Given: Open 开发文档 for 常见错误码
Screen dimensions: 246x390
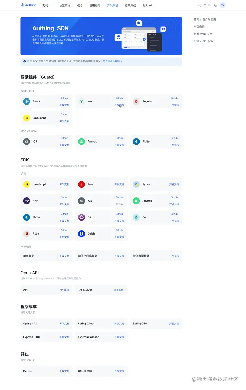Looking at the screenshot, I should [x=119, y=371].
